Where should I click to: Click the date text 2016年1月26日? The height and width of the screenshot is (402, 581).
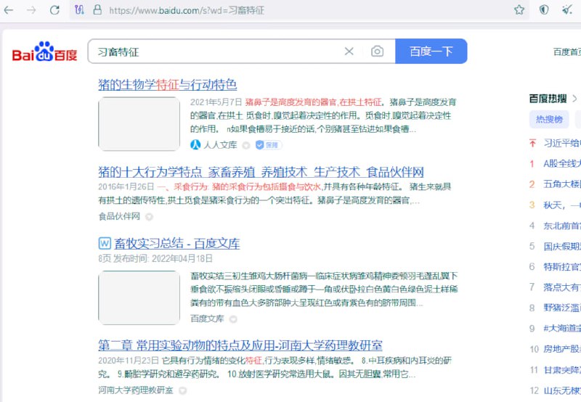(x=126, y=186)
